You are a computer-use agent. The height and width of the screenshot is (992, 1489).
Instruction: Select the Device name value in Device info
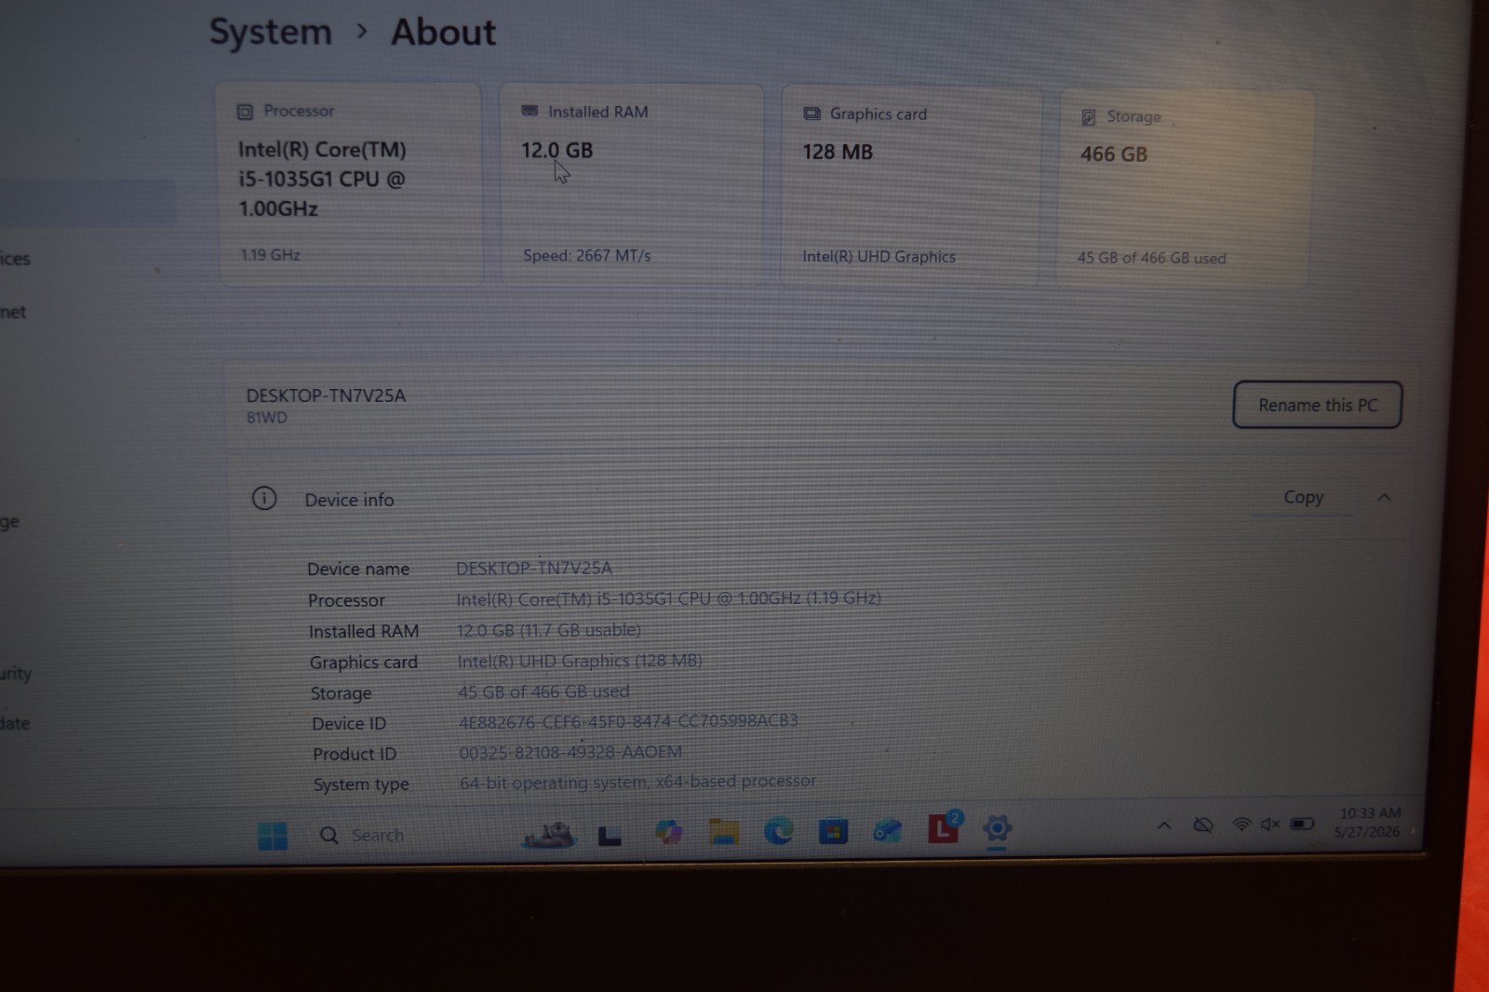point(534,568)
